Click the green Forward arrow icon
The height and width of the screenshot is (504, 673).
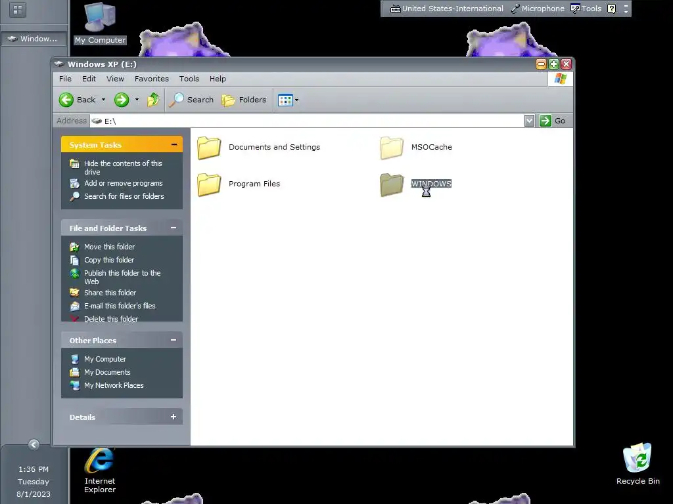[122, 100]
